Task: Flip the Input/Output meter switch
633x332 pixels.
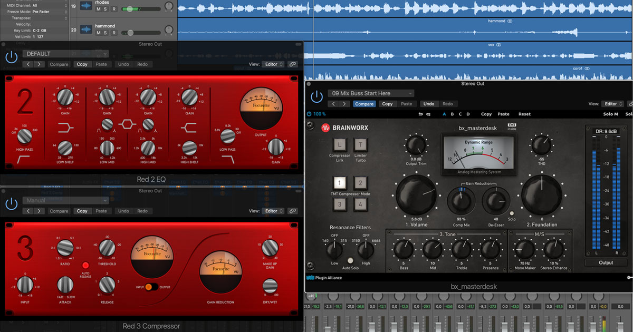Action: pos(151,287)
